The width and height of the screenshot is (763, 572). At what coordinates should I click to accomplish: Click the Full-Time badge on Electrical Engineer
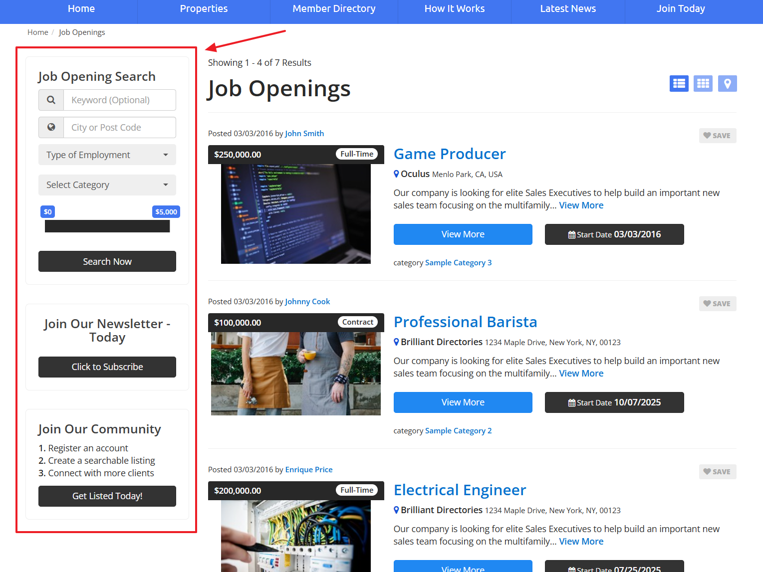coord(357,490)
